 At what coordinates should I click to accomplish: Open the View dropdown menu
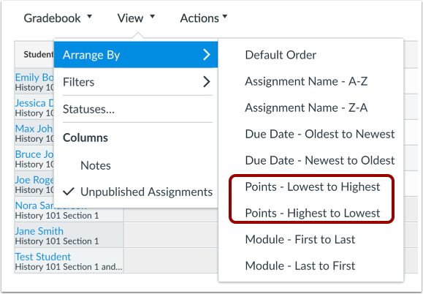[x=136, y=18]
